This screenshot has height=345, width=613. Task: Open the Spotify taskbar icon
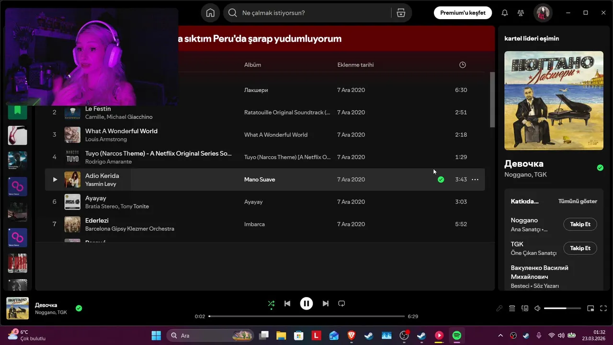click(x=457, y=335)
